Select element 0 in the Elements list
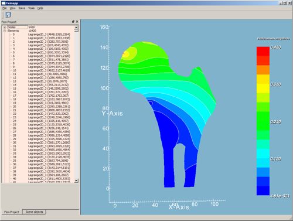Screen dimensions: 293x221 coord(40,35)
